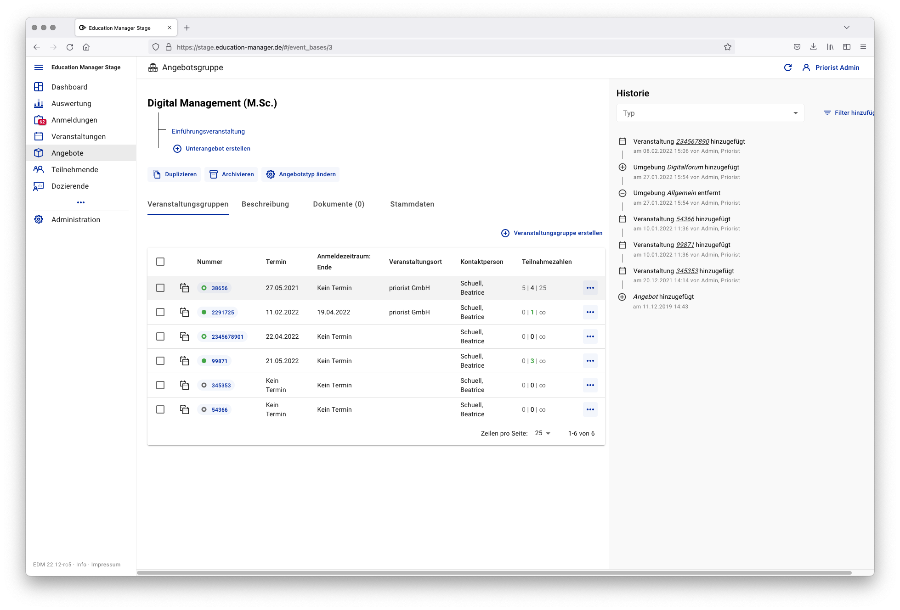
Task: Open Auswertung via its chart icon
Action: pyautogui.click(x=39, y=103)
